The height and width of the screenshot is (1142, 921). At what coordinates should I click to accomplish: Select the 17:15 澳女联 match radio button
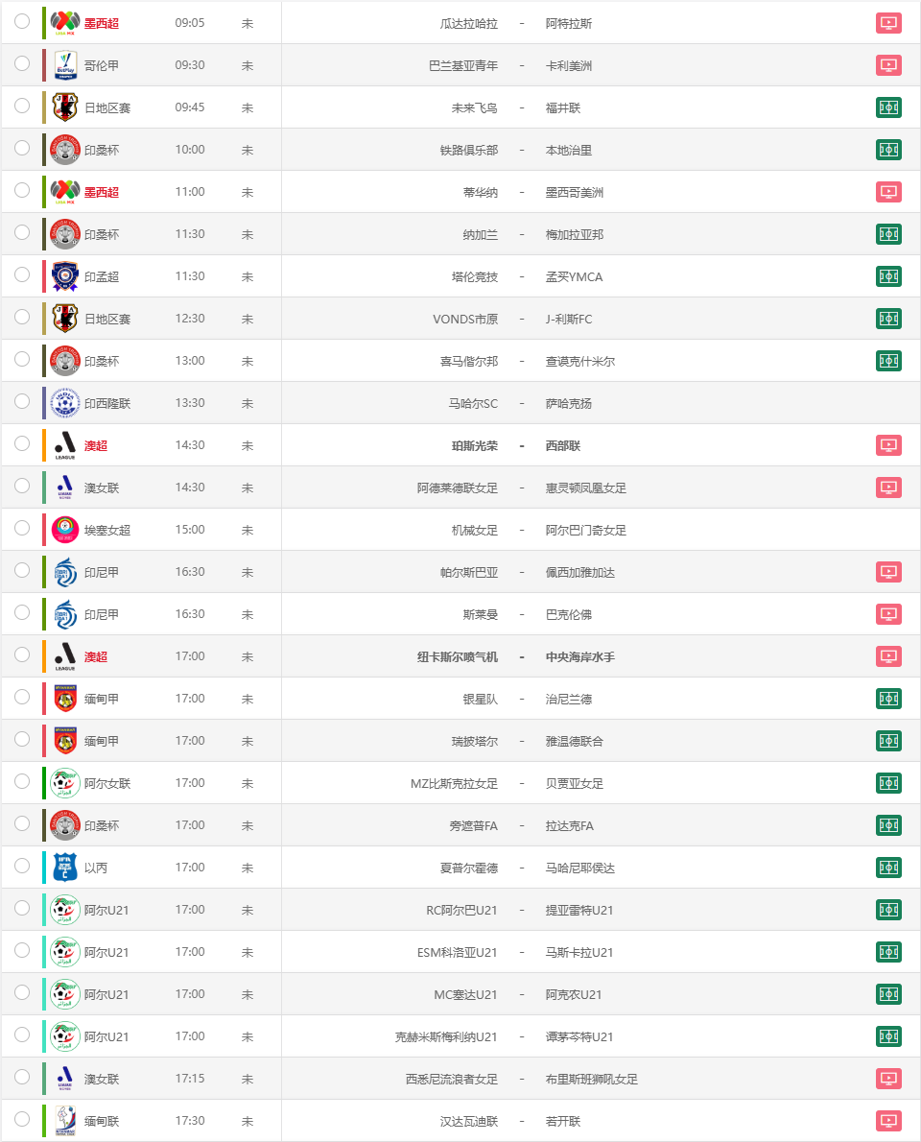22,1077
